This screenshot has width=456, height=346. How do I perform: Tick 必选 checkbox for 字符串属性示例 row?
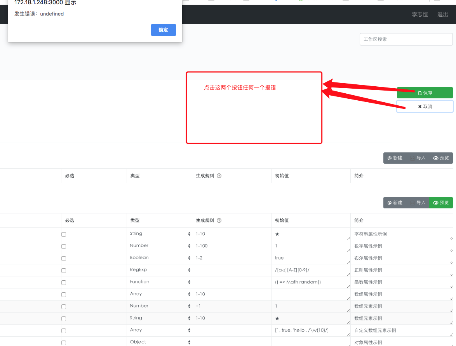point(64,234)
